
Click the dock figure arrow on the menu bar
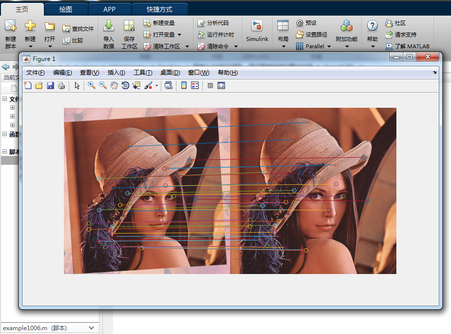coord(434,73)
